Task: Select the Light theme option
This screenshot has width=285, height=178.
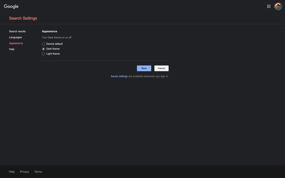Action: (x=43, y=54)
